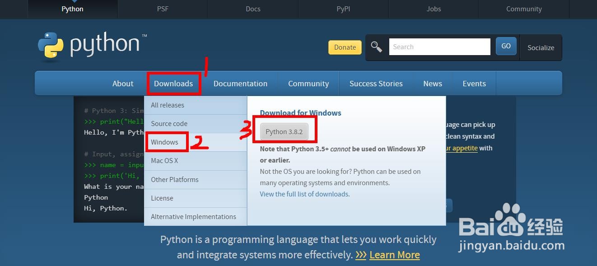
Task: Open Alternative Implementations
Action: tap(193, 216)
